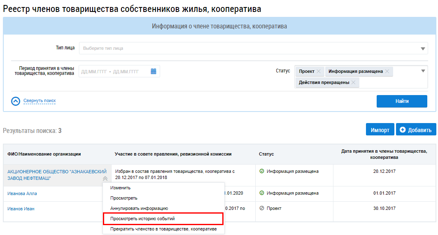Click the circular collapse-search arrow icon
This screenshot has width=438, height=235.
16,101
